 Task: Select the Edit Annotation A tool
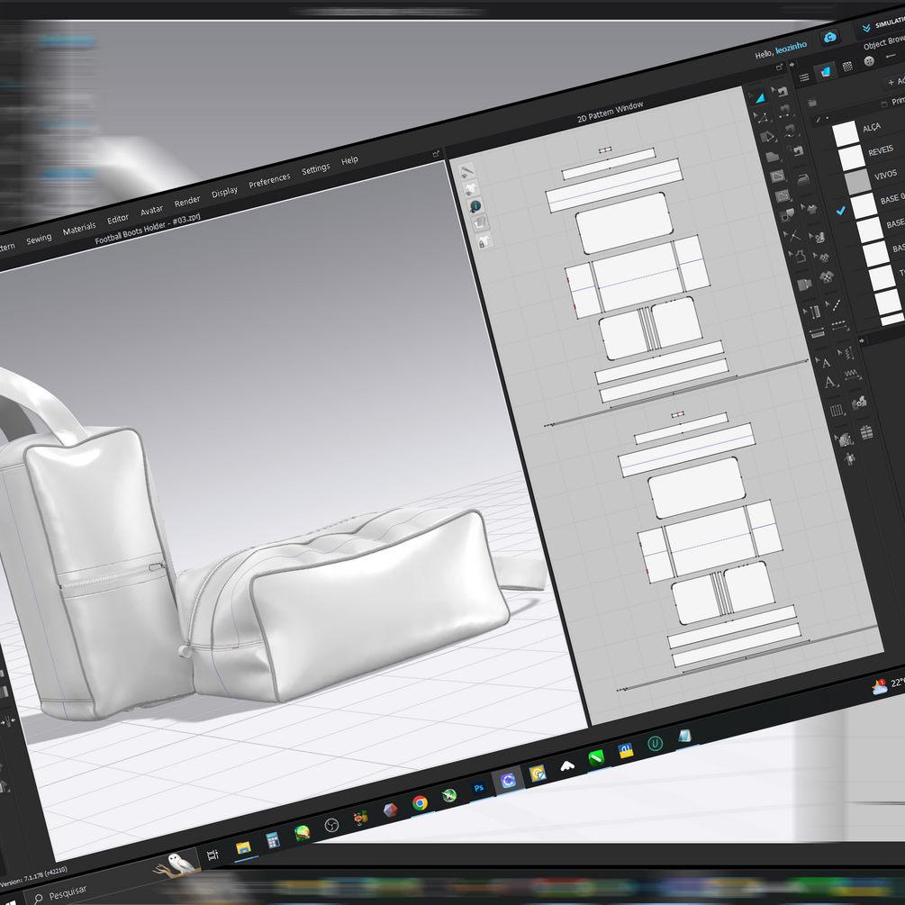tap(824, 363)
